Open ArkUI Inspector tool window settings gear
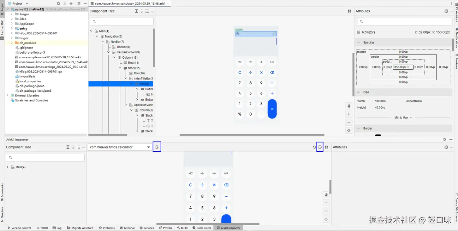Image resolution: width=458 pixels, height=231 pixels. (x=445, y=140)
